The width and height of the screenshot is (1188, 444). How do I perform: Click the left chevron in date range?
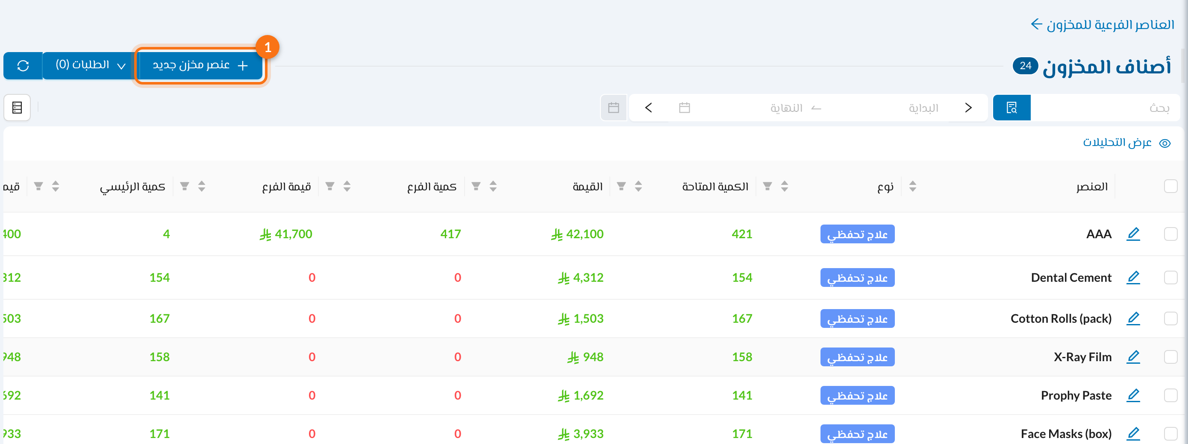pyautogui.click(x=648, y=108)
